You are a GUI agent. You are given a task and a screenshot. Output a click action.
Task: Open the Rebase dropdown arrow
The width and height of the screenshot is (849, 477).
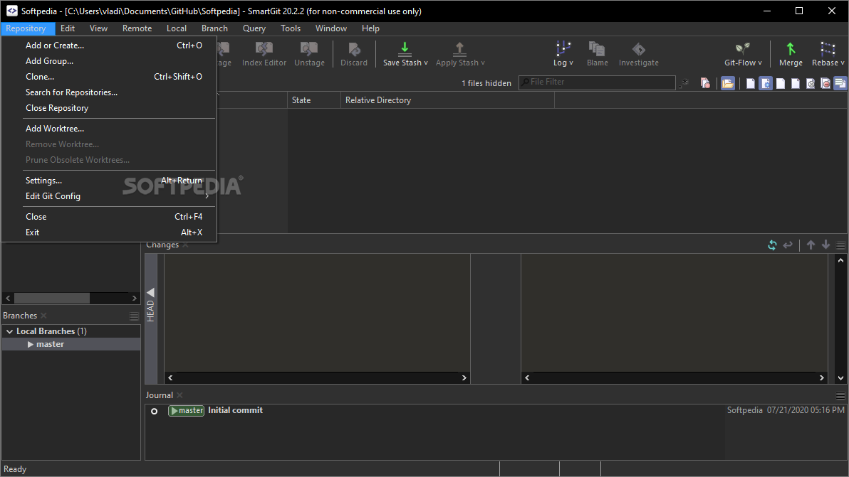pyautogui.click(x=843, y=63)
